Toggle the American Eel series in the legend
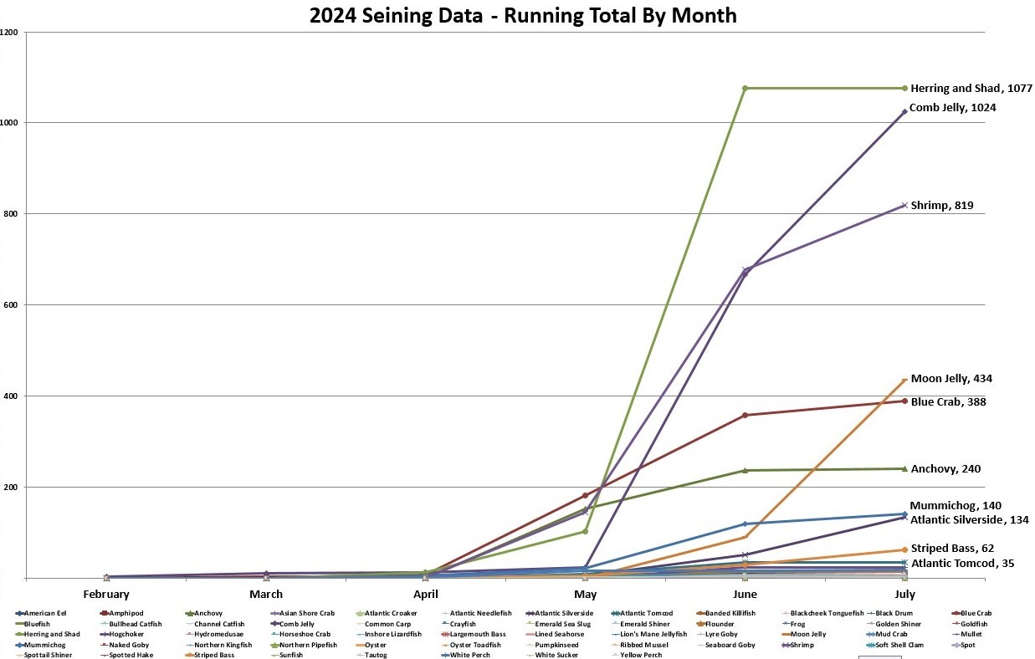The height and width of the screenshot is (659, 1035). [20, 613]
